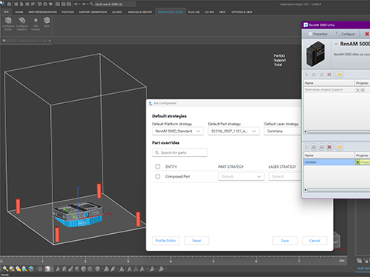Click the Job Configurator title icon
The width and height of the screenshot is (370, 277).
(150, 103)
